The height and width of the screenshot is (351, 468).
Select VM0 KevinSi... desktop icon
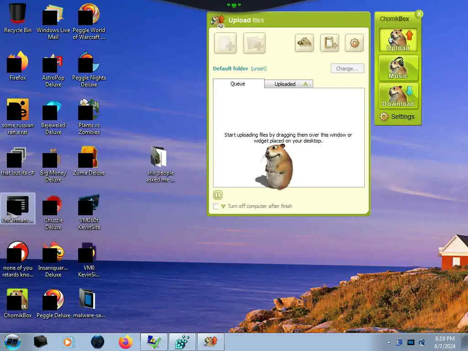(89, 260)
